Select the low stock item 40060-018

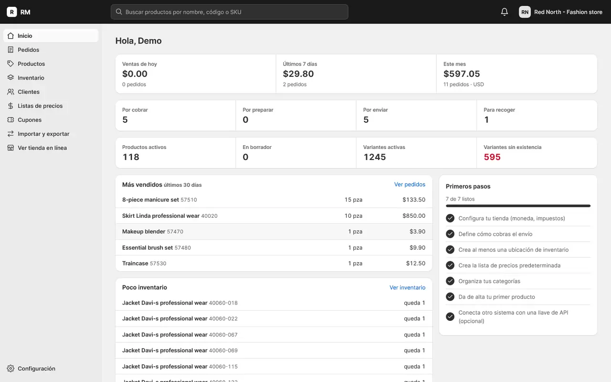pyautogui.click(x=274, y=303)
